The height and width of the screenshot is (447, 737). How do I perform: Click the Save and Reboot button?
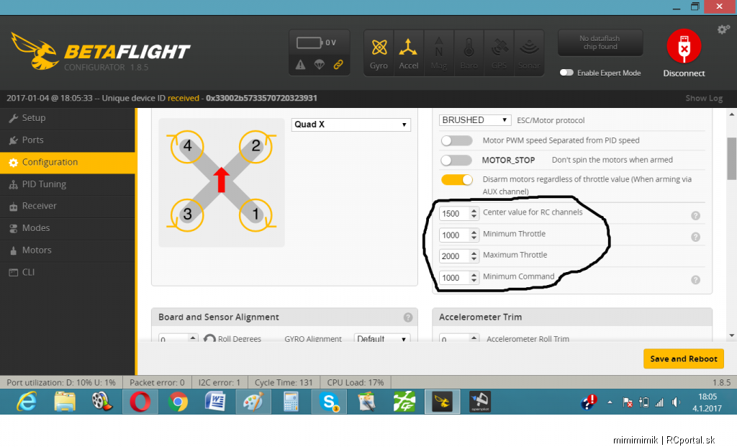(684, 359)
